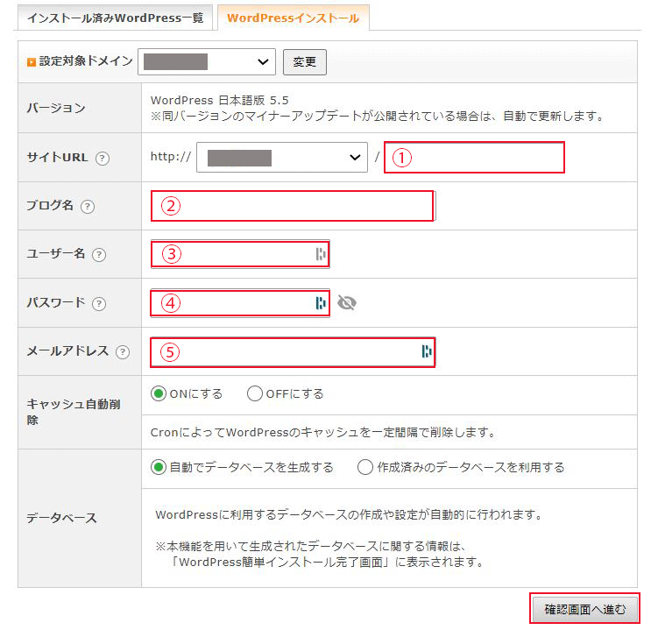Click 確認画面へ進む button
This screenshot has height=630, width=651.
[x=584, y=609]
